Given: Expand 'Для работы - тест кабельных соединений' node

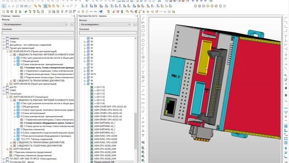Looking at the screenshot, I should [4, 45].
